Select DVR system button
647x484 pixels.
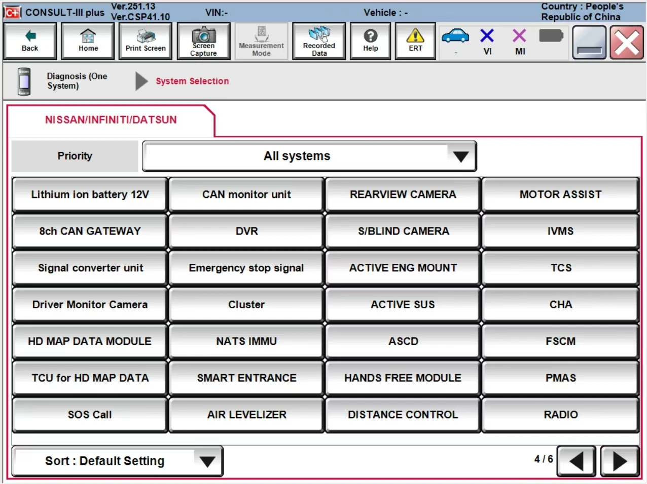tap(246, 231)
